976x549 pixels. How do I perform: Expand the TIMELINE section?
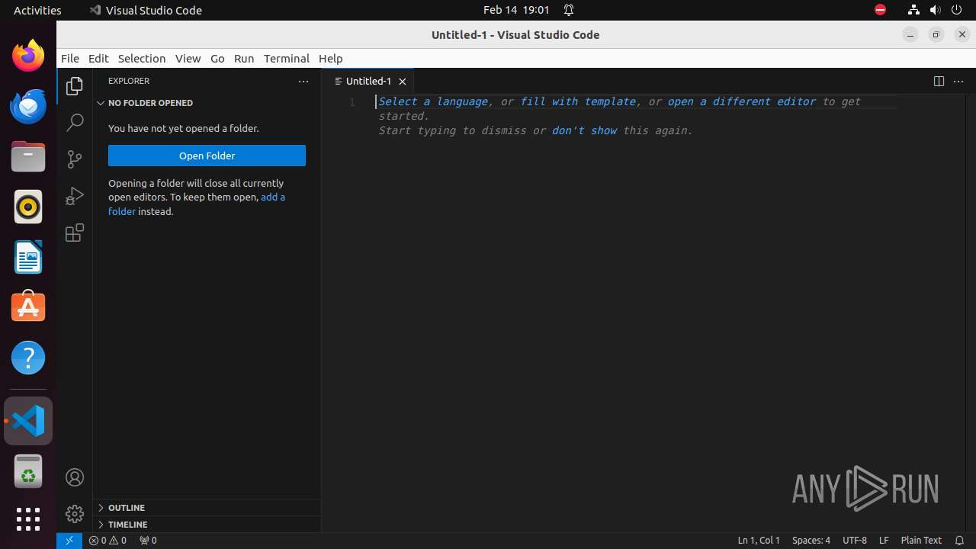click(x=207, y=525)
